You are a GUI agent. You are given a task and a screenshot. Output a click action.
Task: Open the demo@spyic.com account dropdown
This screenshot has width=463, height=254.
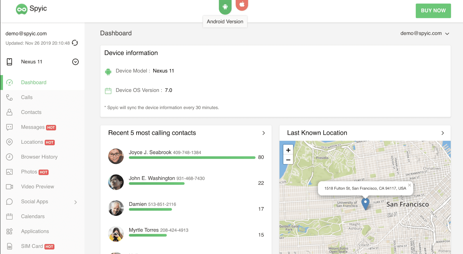point(425,34)
